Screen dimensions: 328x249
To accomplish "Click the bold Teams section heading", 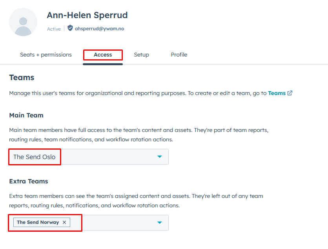I will pyautogui.click(x=22, y=77).
